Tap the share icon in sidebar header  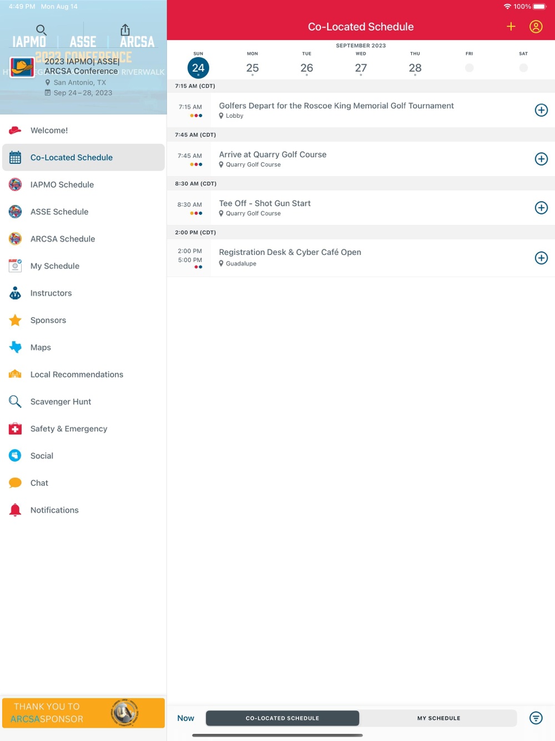click(x=125, y=29)
